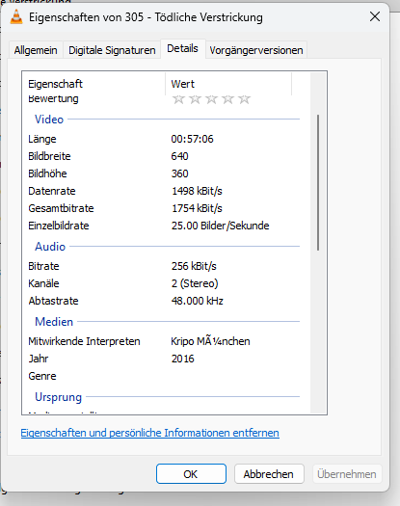Edit the Mitwirkende Interpreten value Kripo

210,341
